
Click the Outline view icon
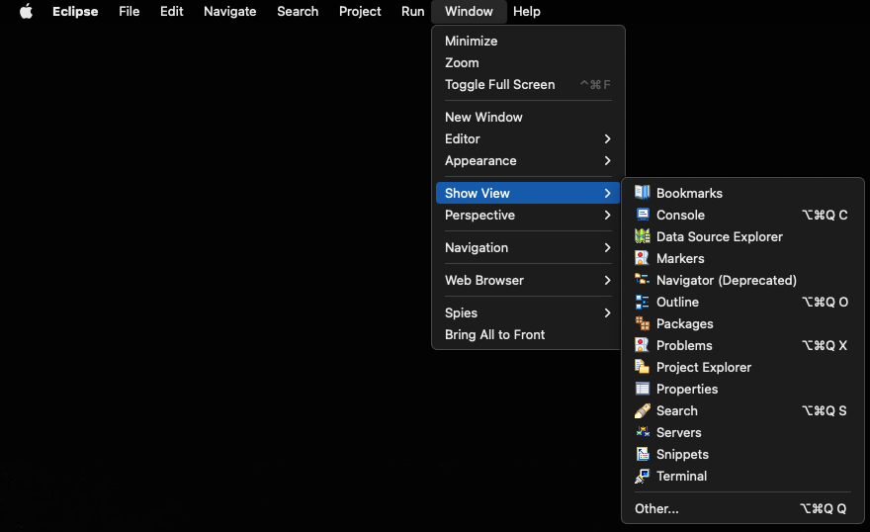click(642, 302)
